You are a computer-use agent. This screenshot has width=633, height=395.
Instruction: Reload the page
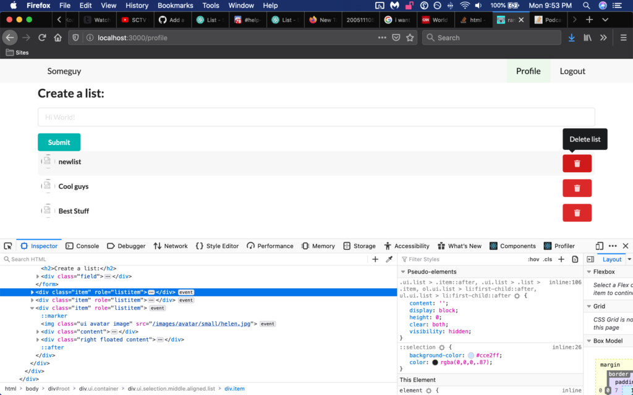pos(42,38)
